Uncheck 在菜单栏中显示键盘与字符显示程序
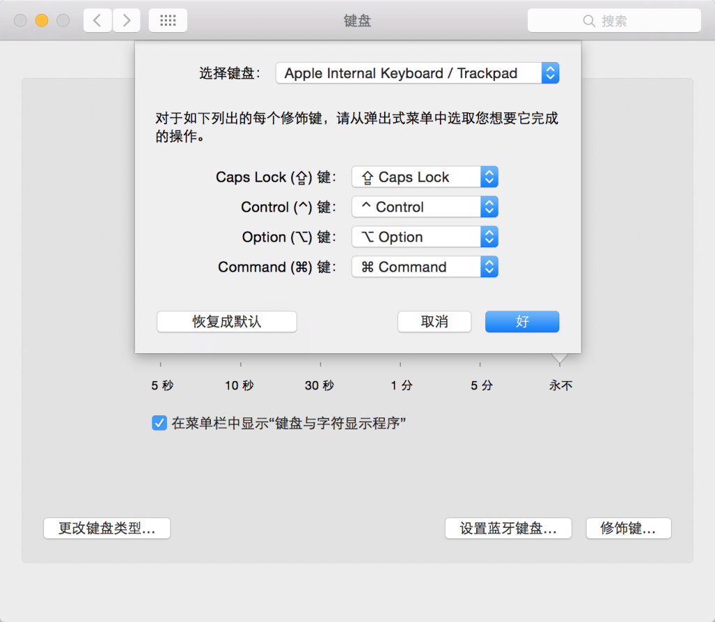The width and height of the screenshot is (715, 622). tap(159, 422)
